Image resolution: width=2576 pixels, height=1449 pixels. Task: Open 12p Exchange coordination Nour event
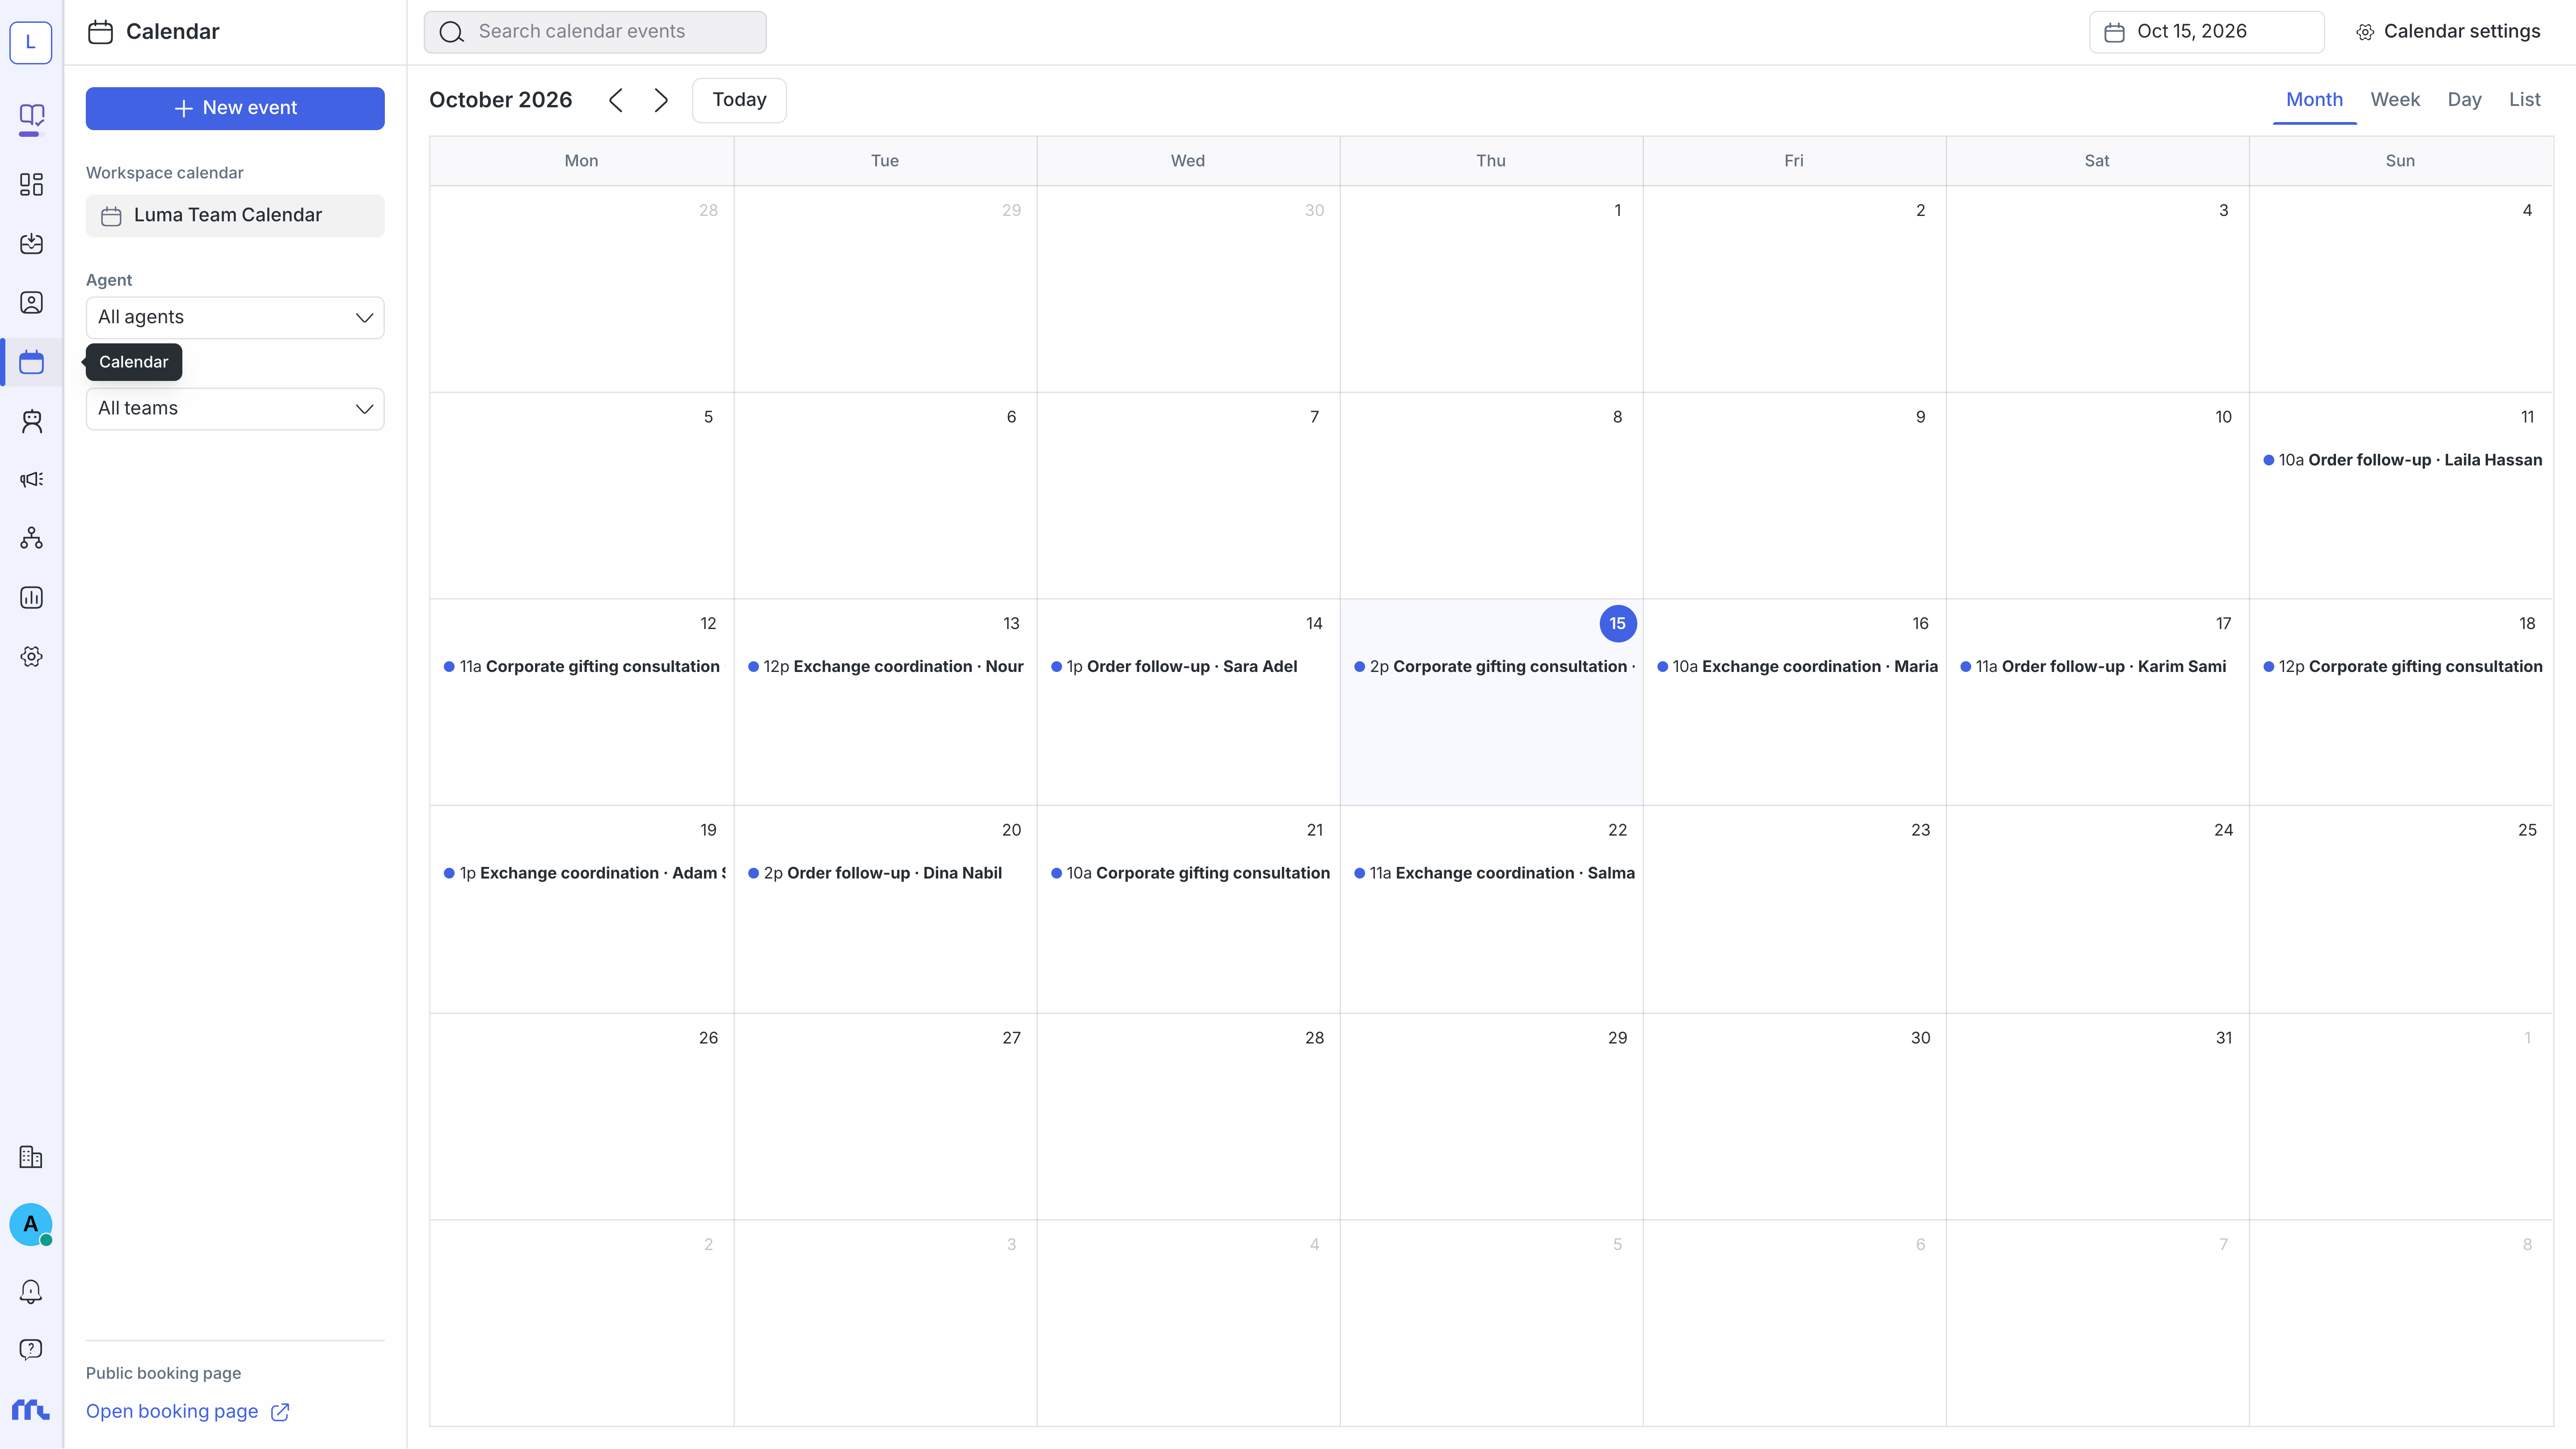[886, 667]
